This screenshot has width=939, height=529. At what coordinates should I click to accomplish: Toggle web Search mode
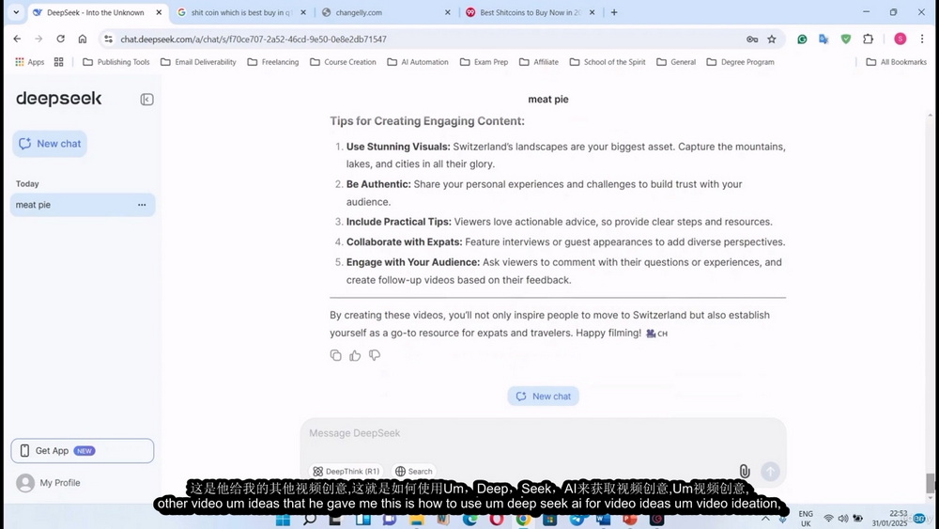(x=414, y=472)
